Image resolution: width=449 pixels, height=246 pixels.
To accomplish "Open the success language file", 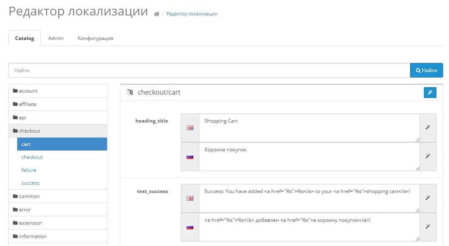I will (x=30, y=183).
